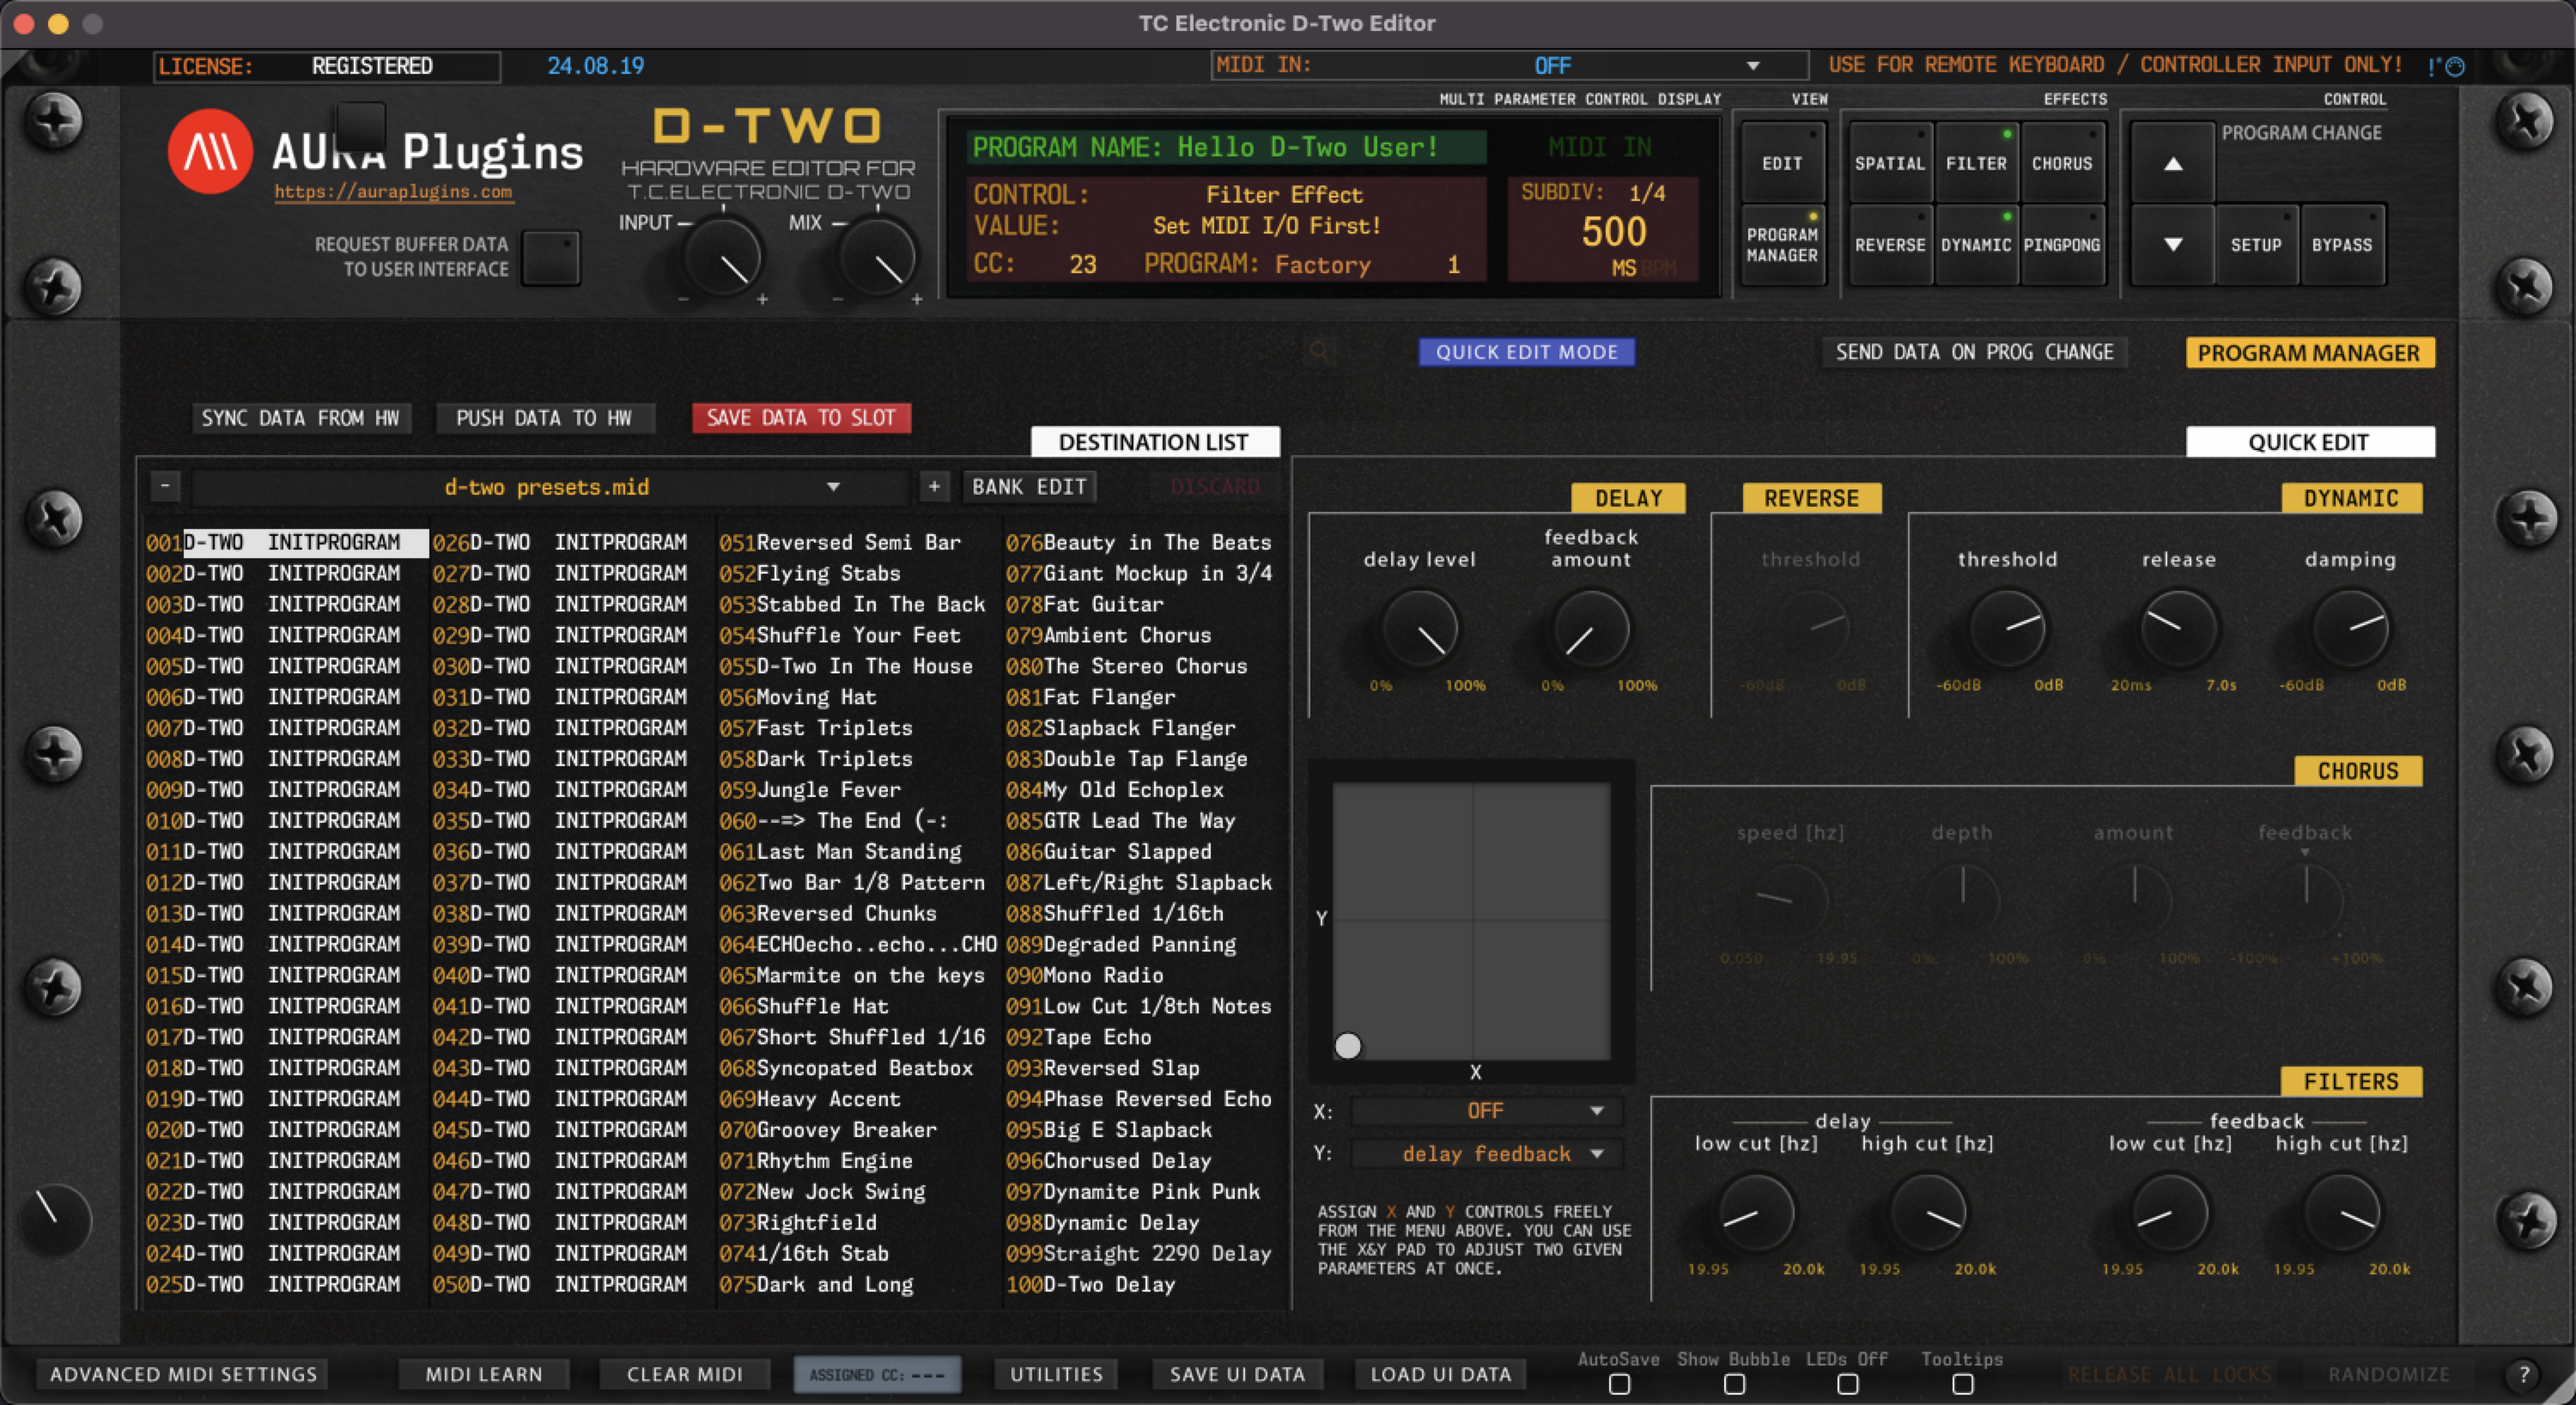Open the PROGRAM MANAGER view button
The height and width of the screenshot is (1405, 2576).
click(x=1782, y=245)
